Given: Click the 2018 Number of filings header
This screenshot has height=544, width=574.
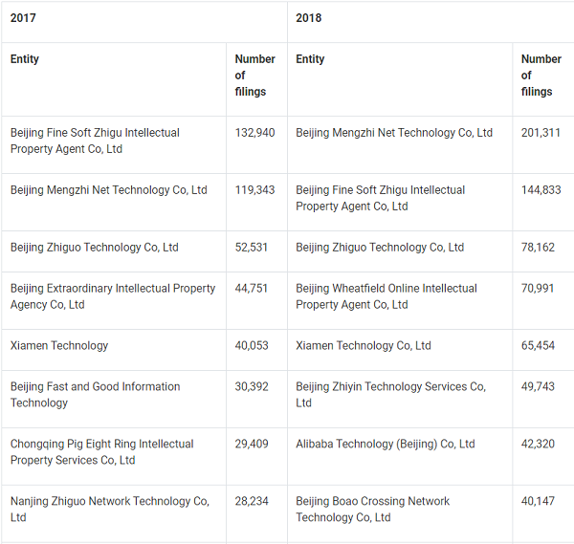Looking at the screenshot, I should tap(541, 76).
